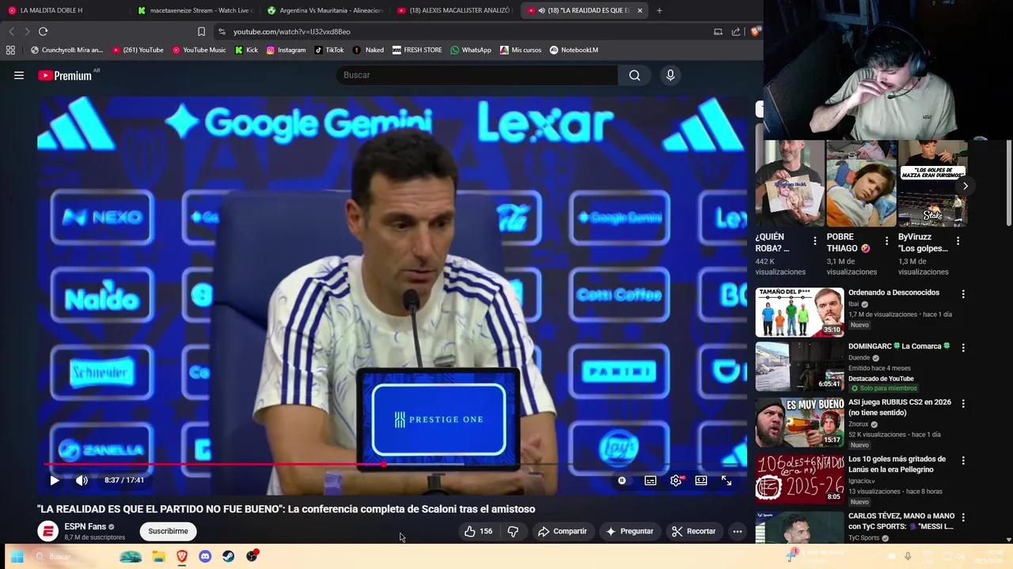Open ESPN Fans channel name link
The height and width of the screenshot is (569, 1013).
pyautogui.click(x=85, y=526)
